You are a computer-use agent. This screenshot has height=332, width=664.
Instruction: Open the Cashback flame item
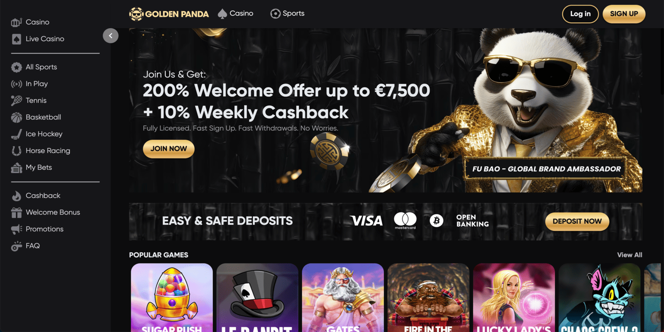click(x=36, y=195)
